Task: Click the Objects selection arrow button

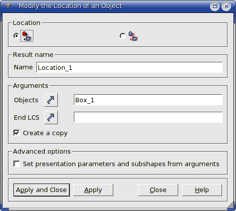Action: click(x=51, y=100)
